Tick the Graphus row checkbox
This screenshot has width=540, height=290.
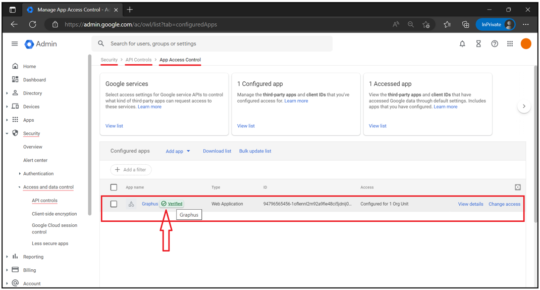point(114,204)
